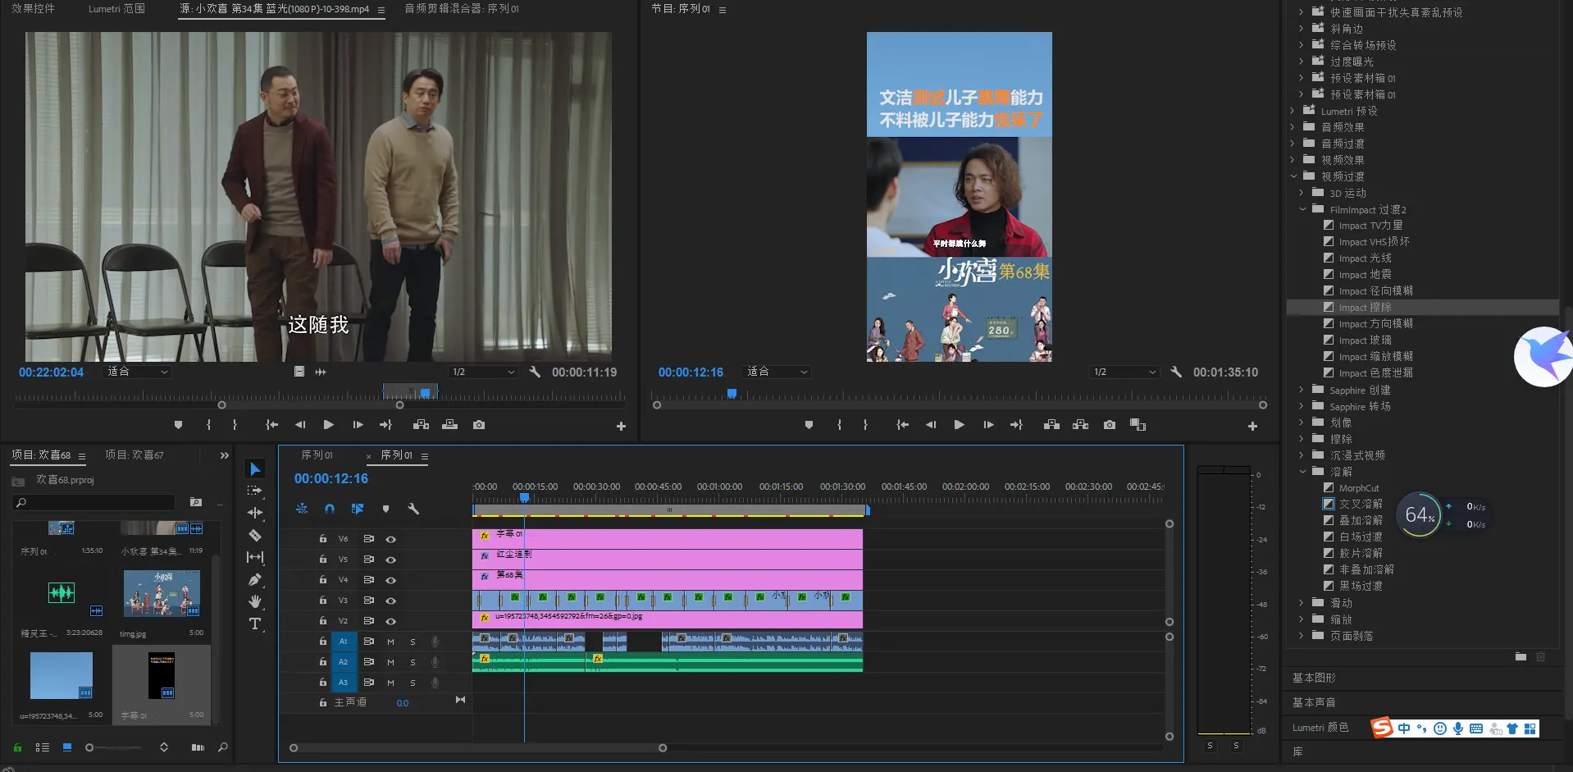
Task: Open Program monitor 1/2 resolution dropdown
Action: tap(1124, 372)
